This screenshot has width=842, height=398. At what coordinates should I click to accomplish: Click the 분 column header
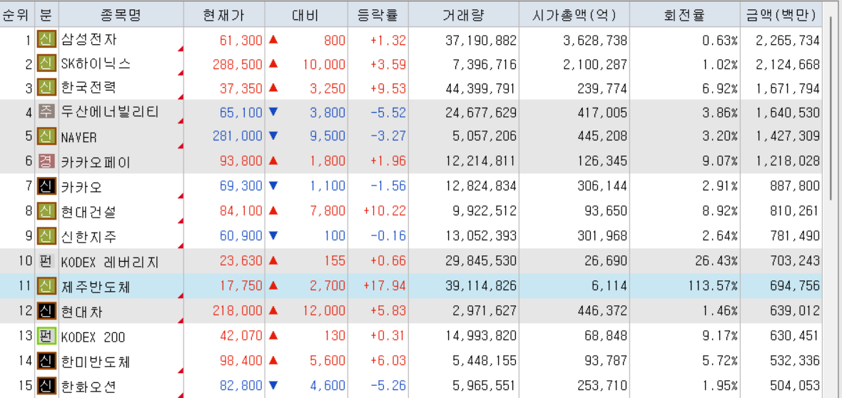coord(46,15)
